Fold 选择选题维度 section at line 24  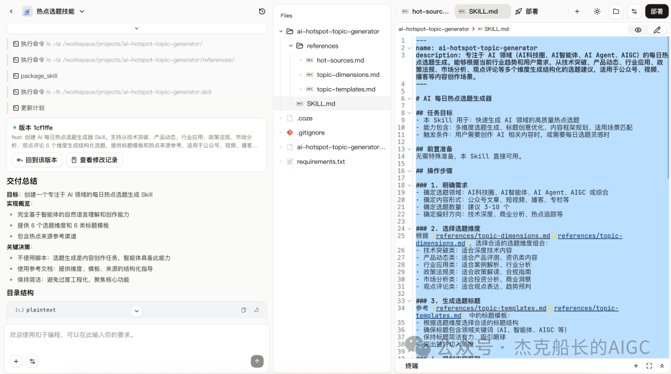point(409,229)
